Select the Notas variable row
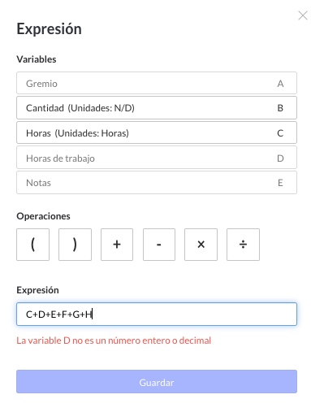The image size is (311, 412). click(x=157, y=183)
